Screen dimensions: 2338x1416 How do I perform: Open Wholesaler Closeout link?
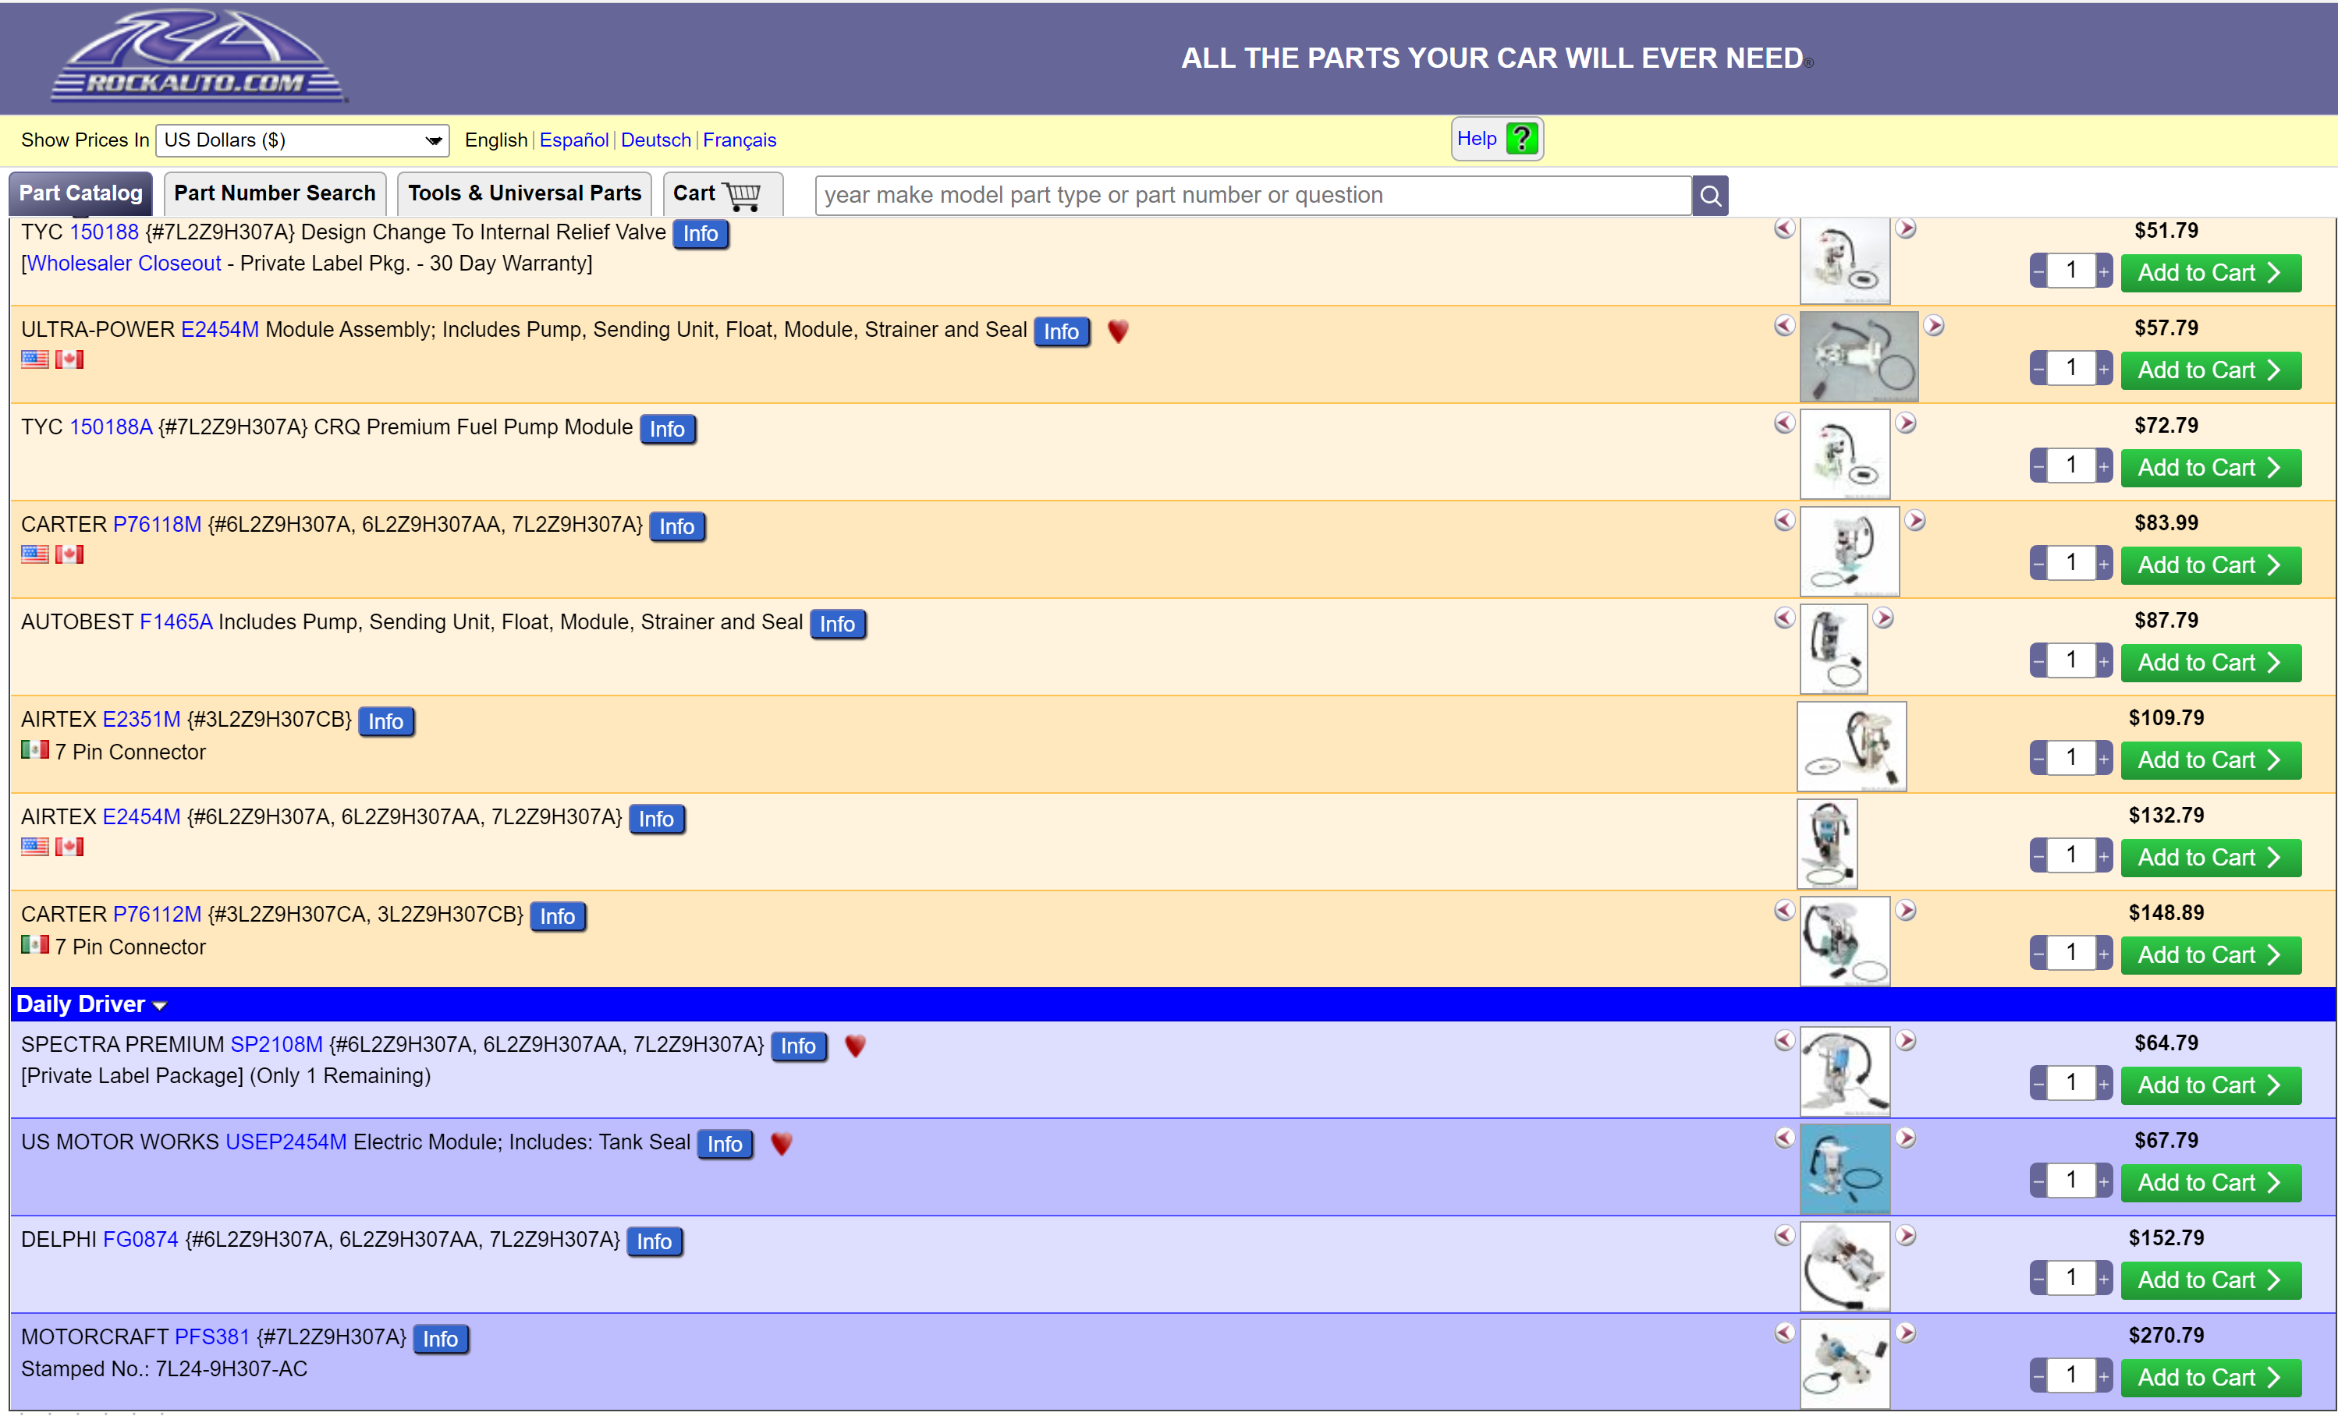(123, 264)
